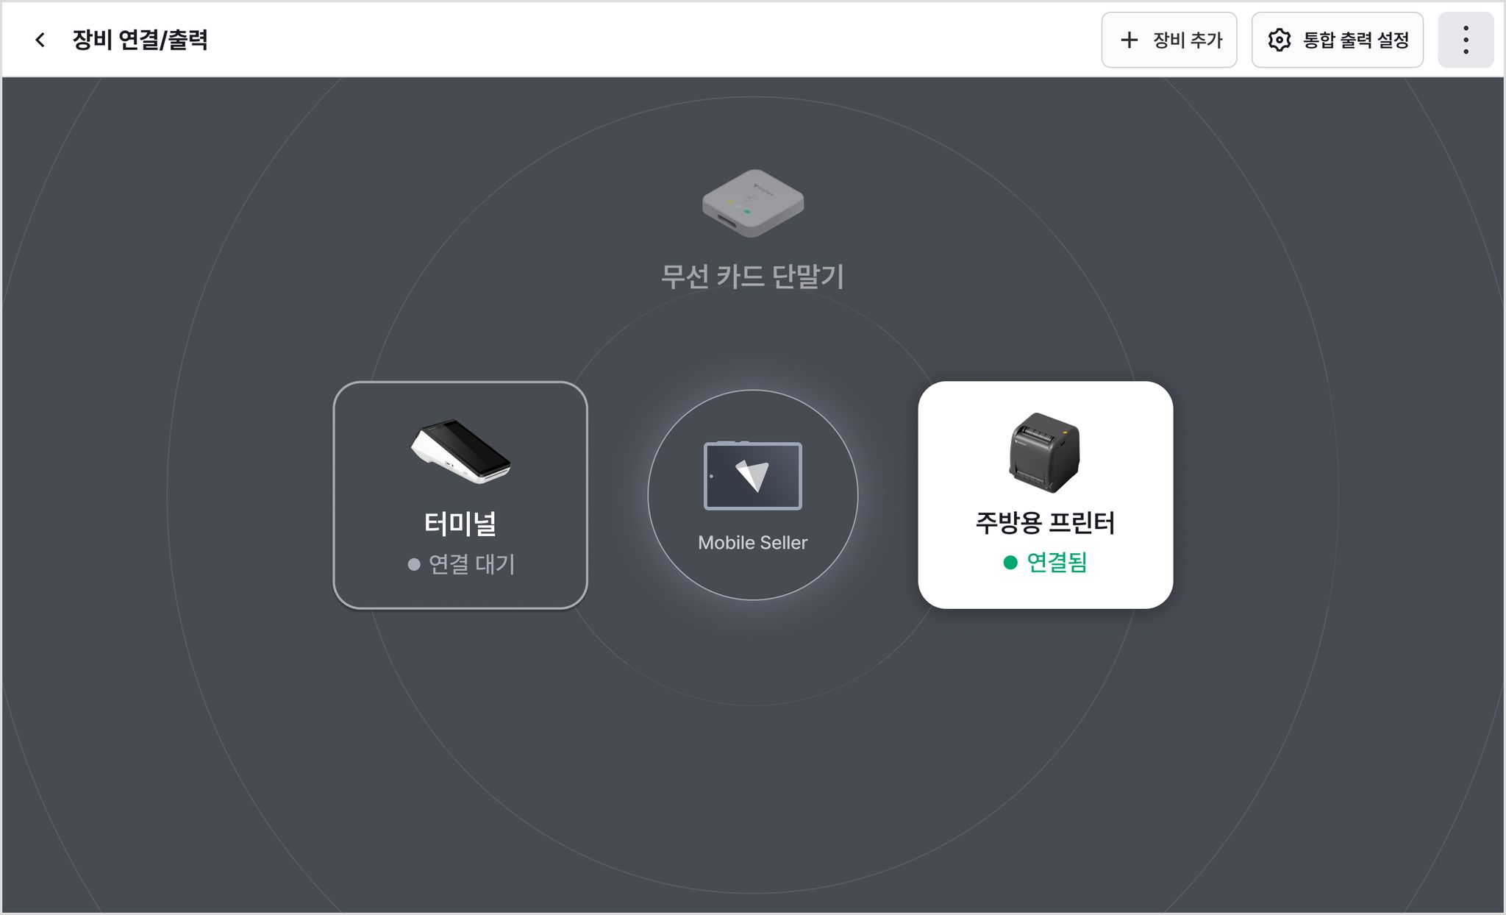Select the 주방용 프린터 device card
This screenshot has width=1506, height=915.
[x=1046, y=495]
